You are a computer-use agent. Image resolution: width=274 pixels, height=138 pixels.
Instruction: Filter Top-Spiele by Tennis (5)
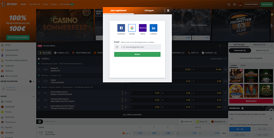point(201,121)
